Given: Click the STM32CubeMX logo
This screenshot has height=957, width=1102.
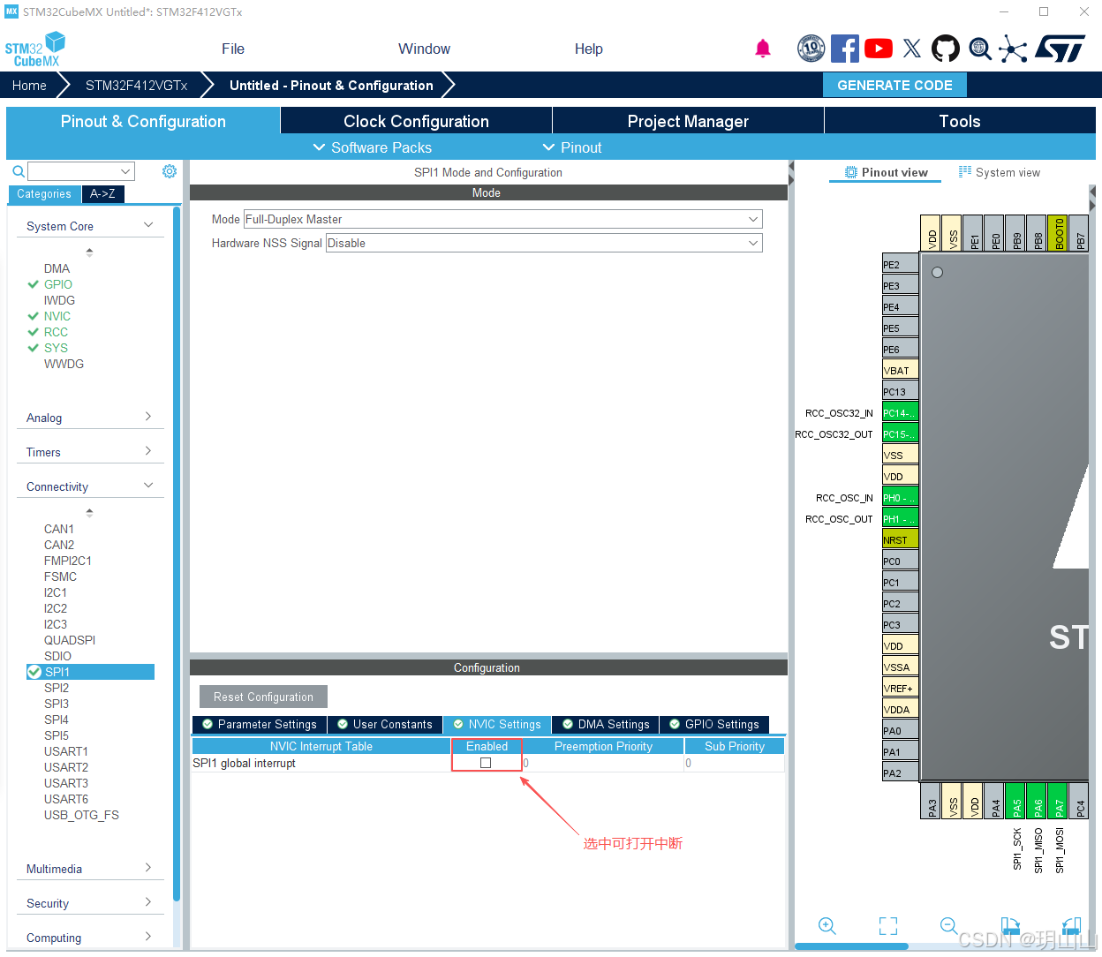Looking at the screenshot, I should pos(35,49).
